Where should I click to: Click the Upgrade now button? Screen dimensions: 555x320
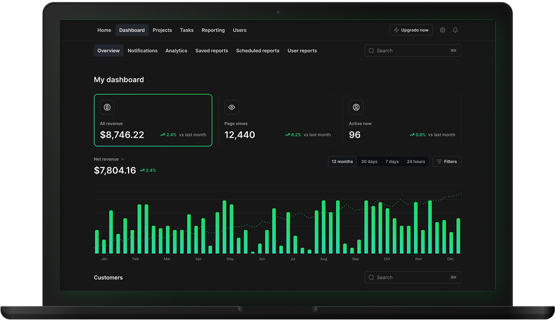tap(411, 30)
